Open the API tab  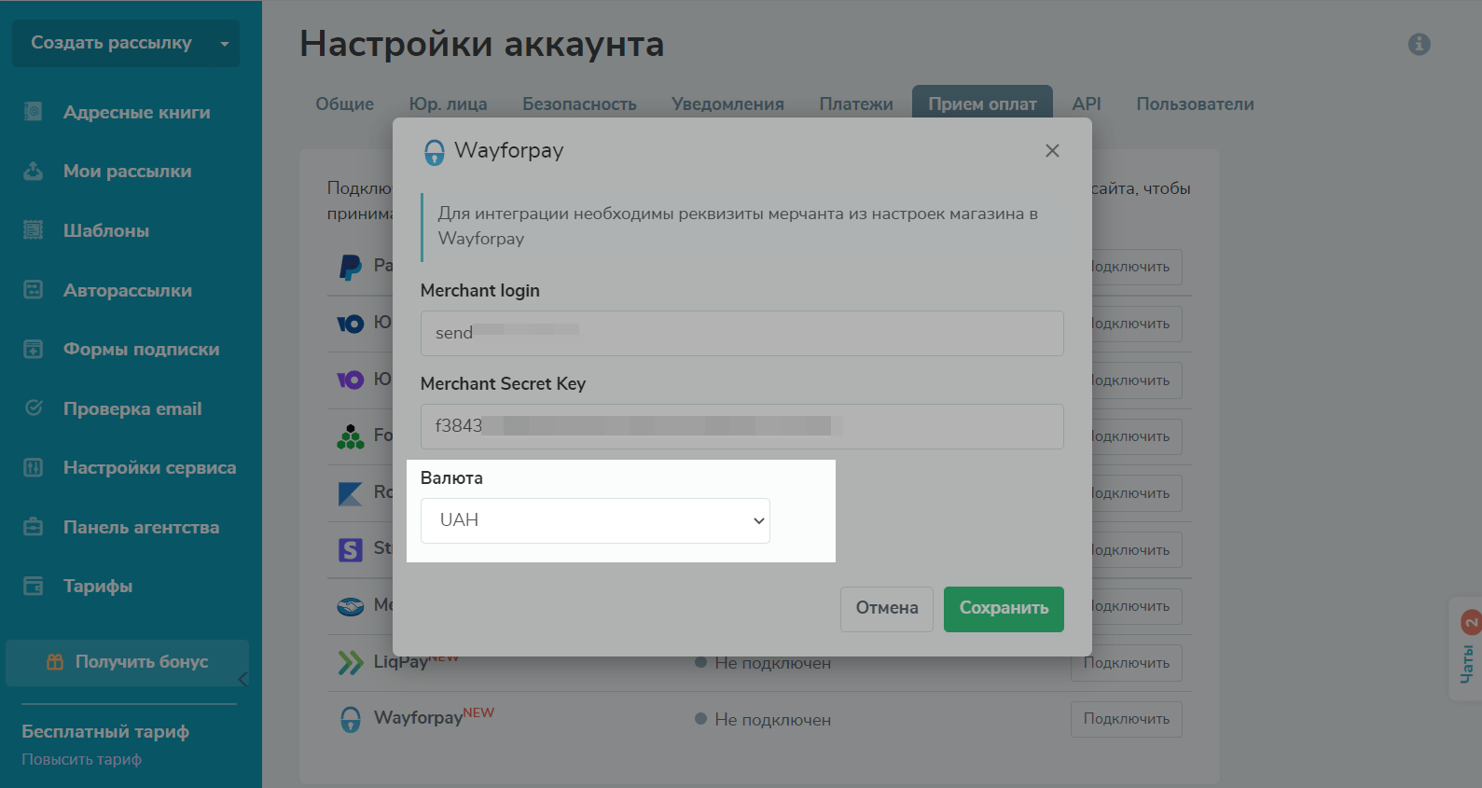tap(1087, 104)
